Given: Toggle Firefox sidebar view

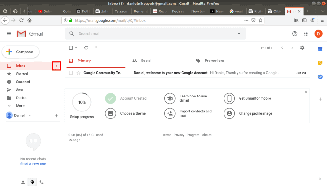Looking at the screenshot, I should coord(304,20).
